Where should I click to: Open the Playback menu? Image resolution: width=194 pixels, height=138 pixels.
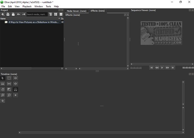tap(27, 6)
